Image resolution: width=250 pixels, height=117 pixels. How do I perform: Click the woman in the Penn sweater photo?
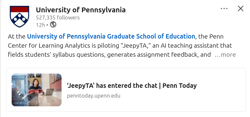(x=36, y=88)
